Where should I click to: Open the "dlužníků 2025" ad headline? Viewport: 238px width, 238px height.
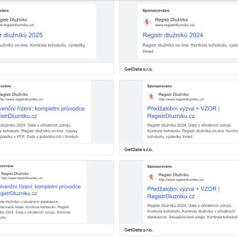coord(21,35)
